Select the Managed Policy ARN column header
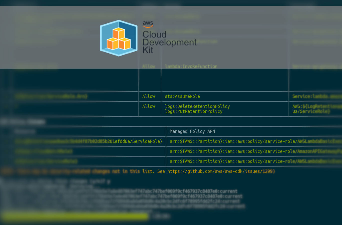342x225 pixels. [x=192, y=131]
